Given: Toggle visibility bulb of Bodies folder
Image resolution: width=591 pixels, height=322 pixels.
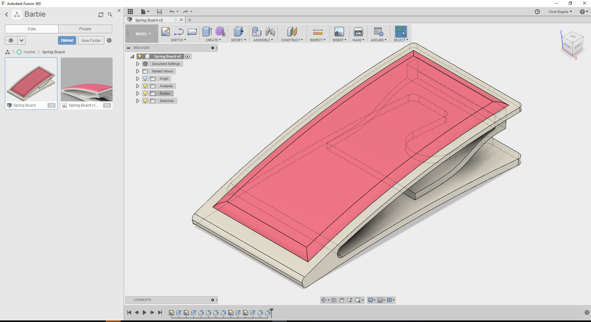Looking at the screenshot, I should click(145, 93).
